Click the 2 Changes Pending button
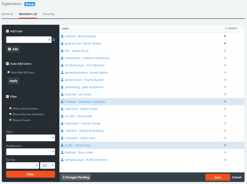 [76, 177]
